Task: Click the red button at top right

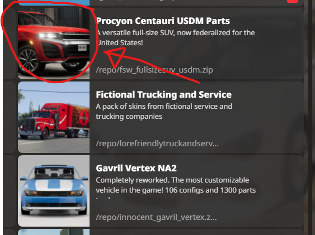Action: pos(293,1)
